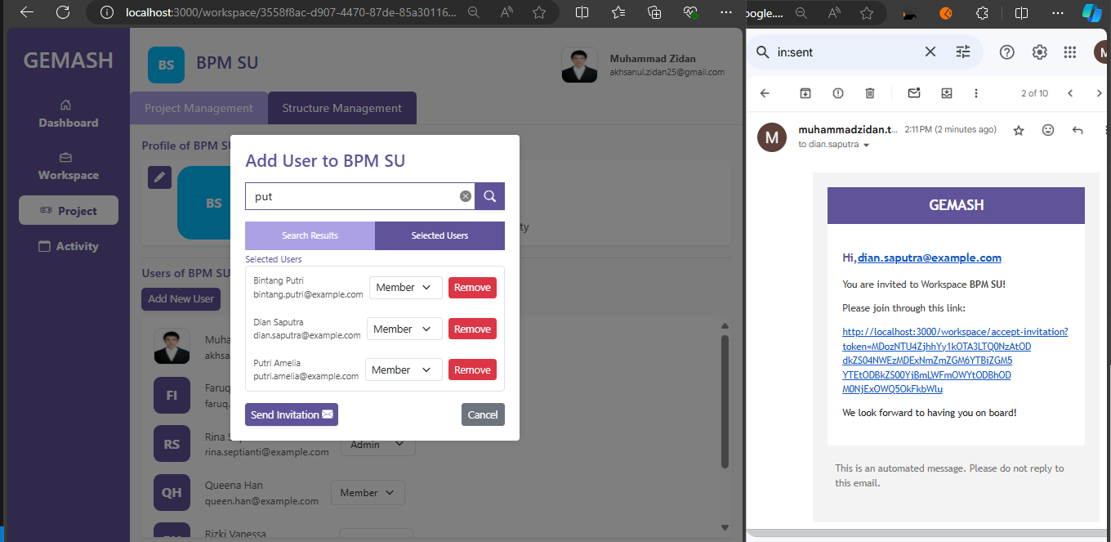Viewport: 1111px width, 542px height.
Task: Open the role dropdown for Dian Saputra
Action: coord(404,329)
